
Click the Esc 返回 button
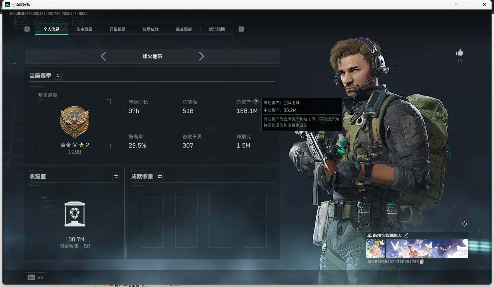pyautogui.click(x=36, y=277)
